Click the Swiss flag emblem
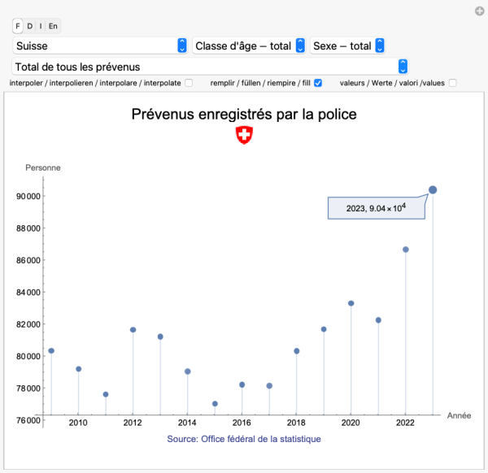Screen dimensions: 488x473 click(244, 136)
